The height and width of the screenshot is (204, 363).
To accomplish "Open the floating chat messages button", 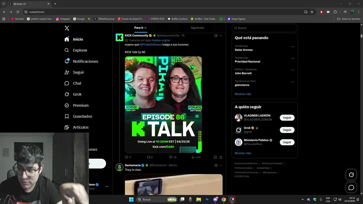I will 351,188.
